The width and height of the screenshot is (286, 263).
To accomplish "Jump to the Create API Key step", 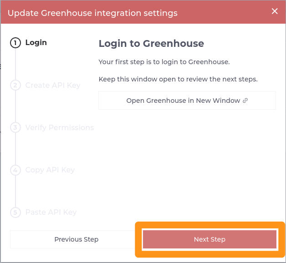I will [x=53, y=85].
